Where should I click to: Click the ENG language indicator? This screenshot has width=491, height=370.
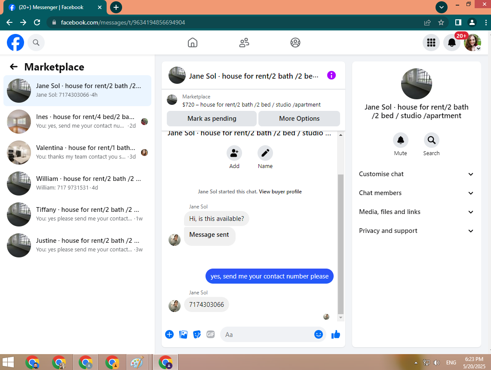(451, 363)
